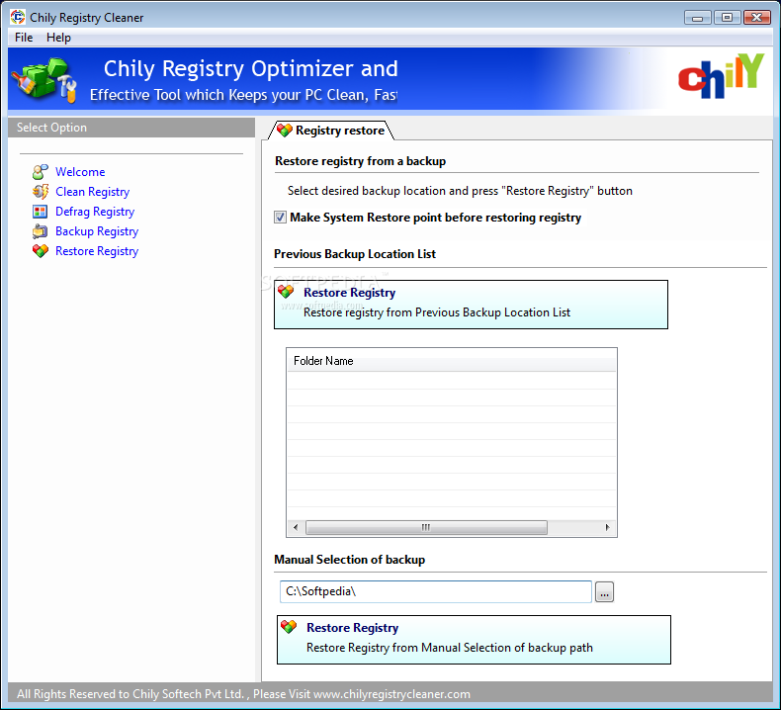Open the Welcome page link

80,172
